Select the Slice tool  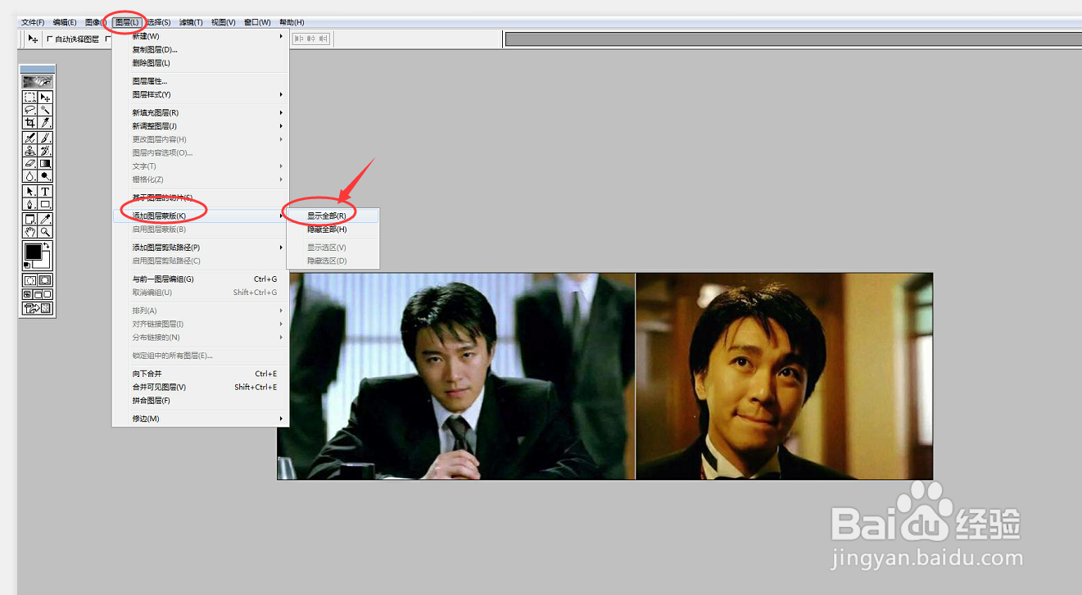pos(46,122)
